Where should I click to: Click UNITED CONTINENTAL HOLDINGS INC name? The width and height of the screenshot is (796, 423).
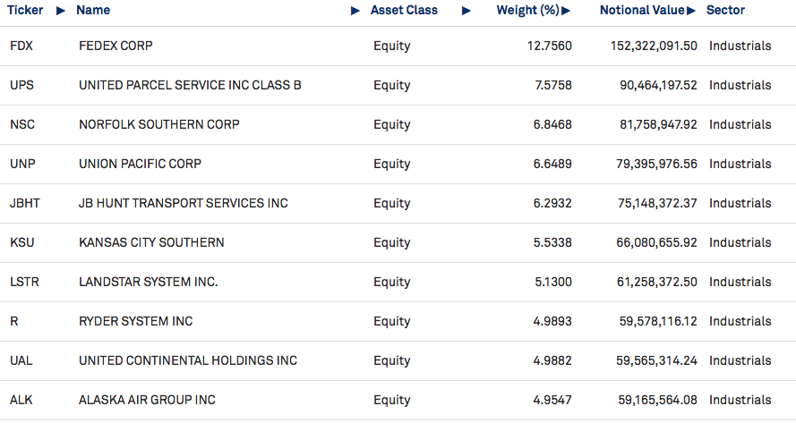(x=188, y=360)
